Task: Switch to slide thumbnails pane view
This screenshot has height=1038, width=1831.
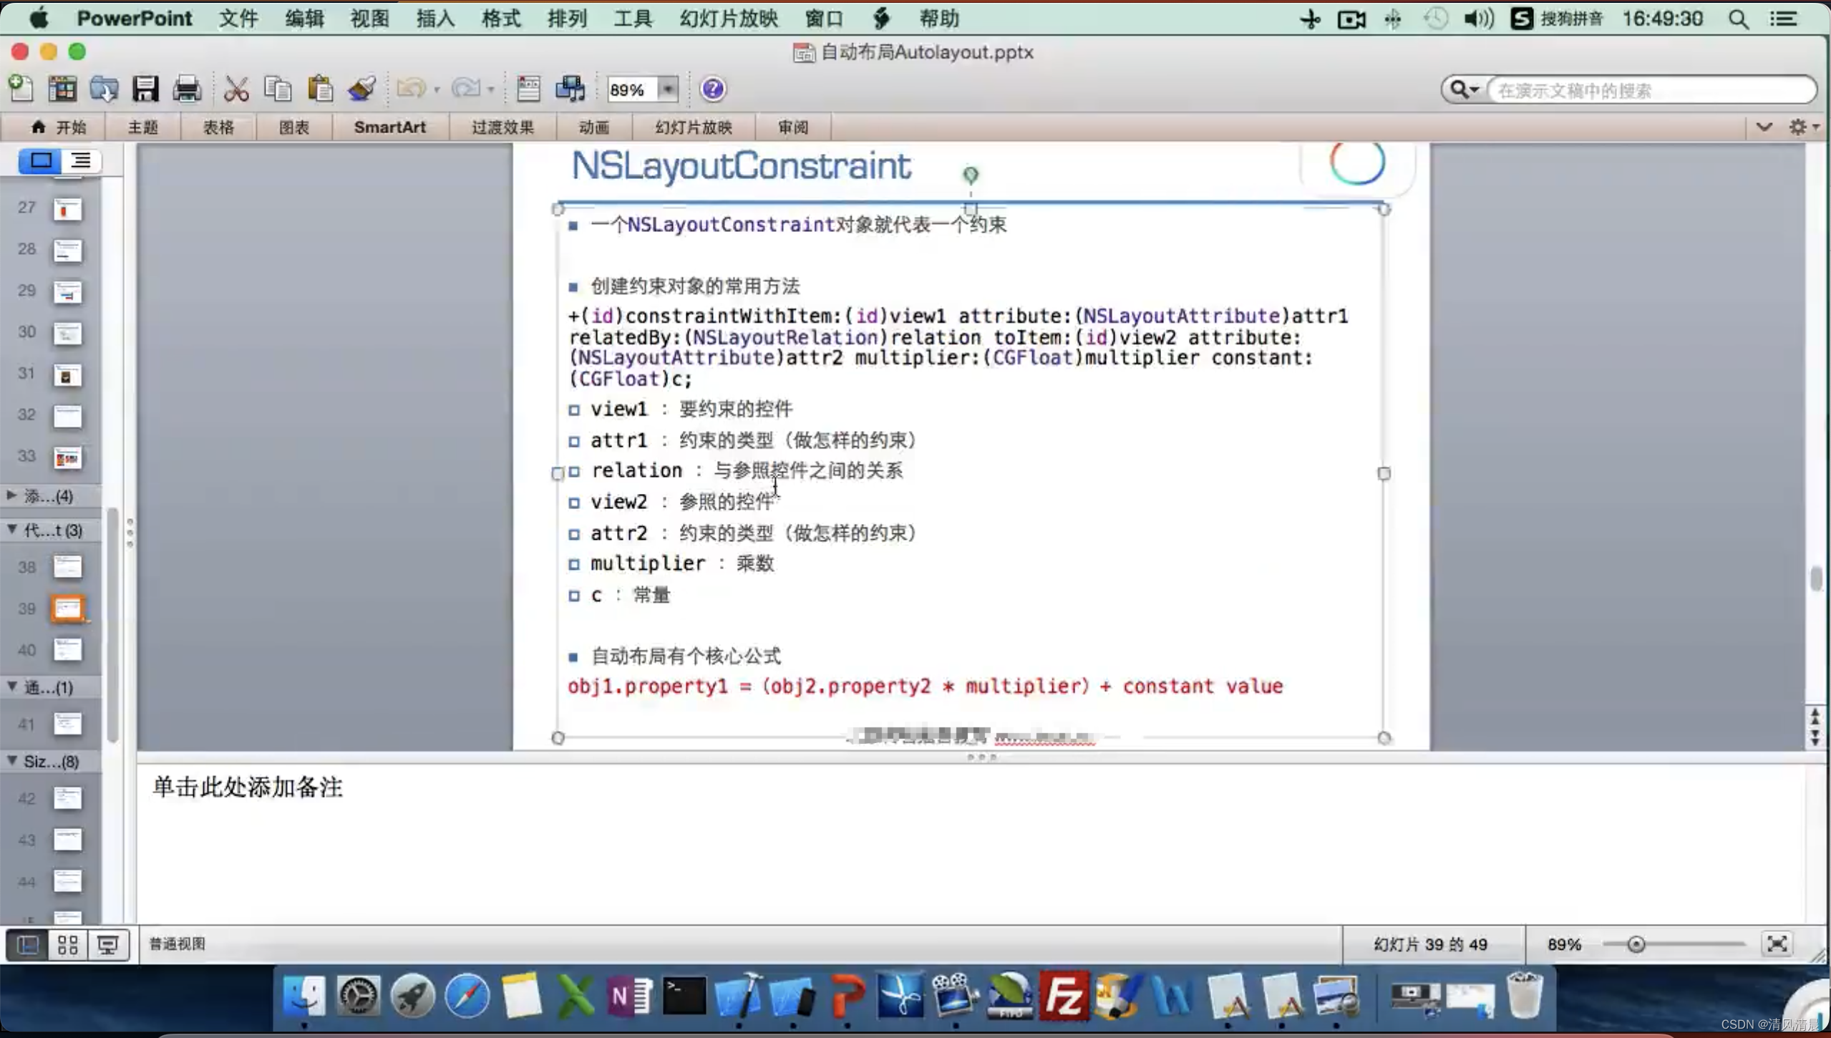Action: coord(40,160)
